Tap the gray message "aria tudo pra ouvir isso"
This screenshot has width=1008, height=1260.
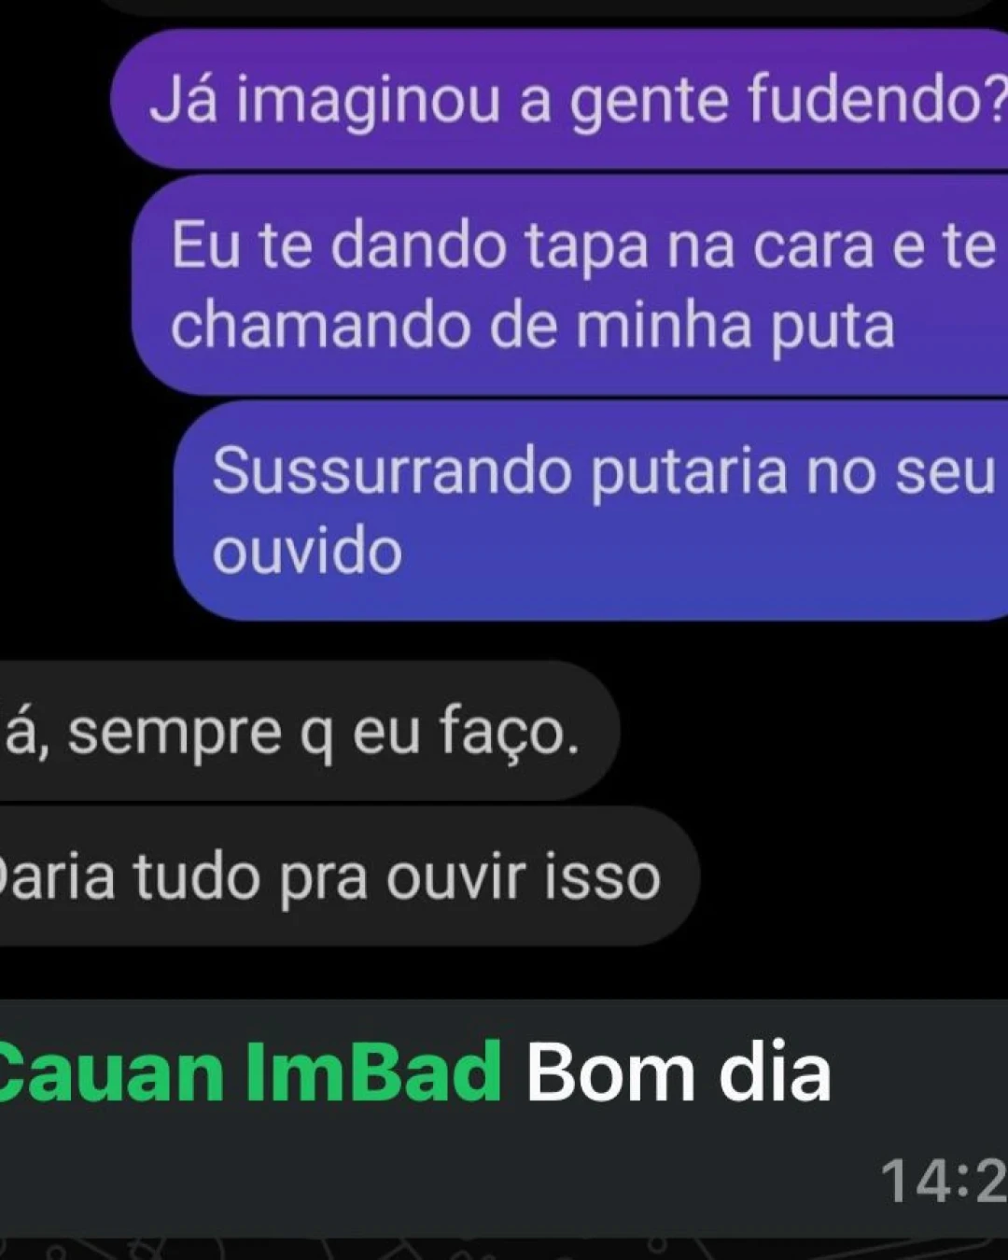point(345,876)
